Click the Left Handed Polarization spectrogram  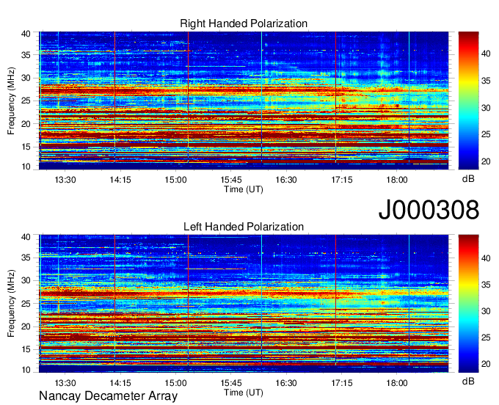244,304
